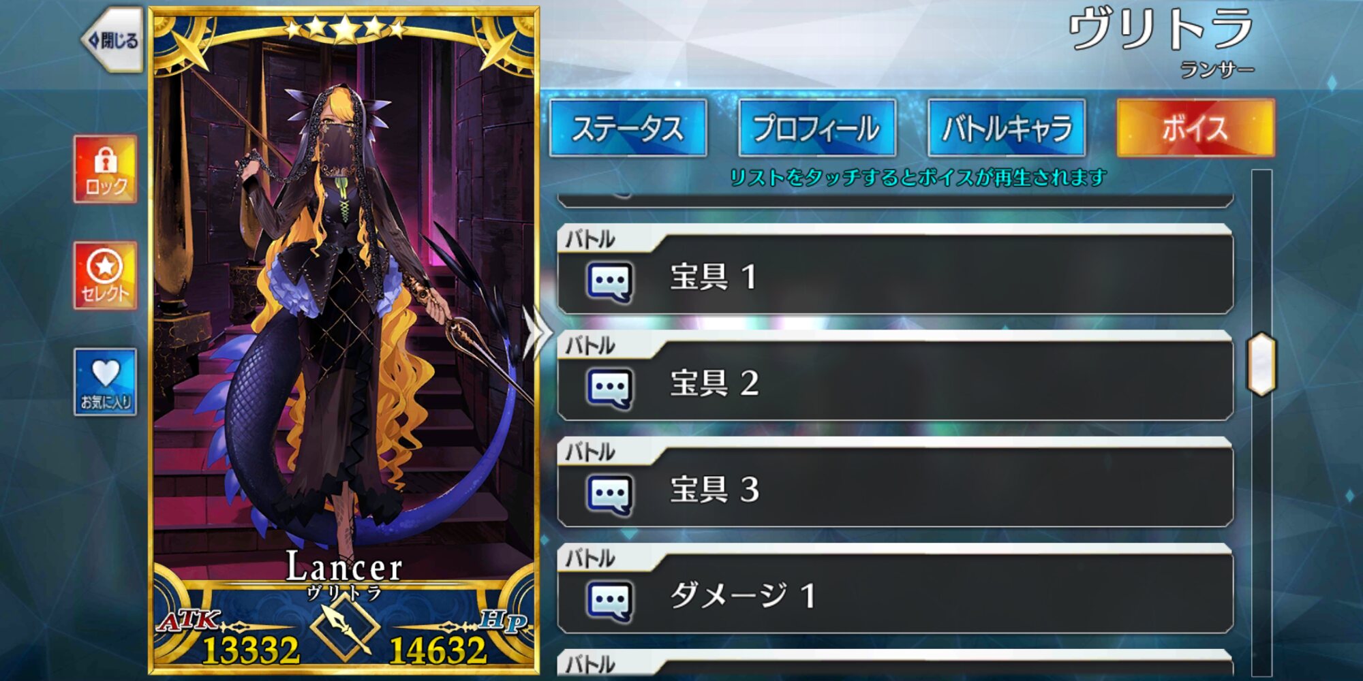
Task: Click the 宝具 1 voice list row
Action: [895, 270]
